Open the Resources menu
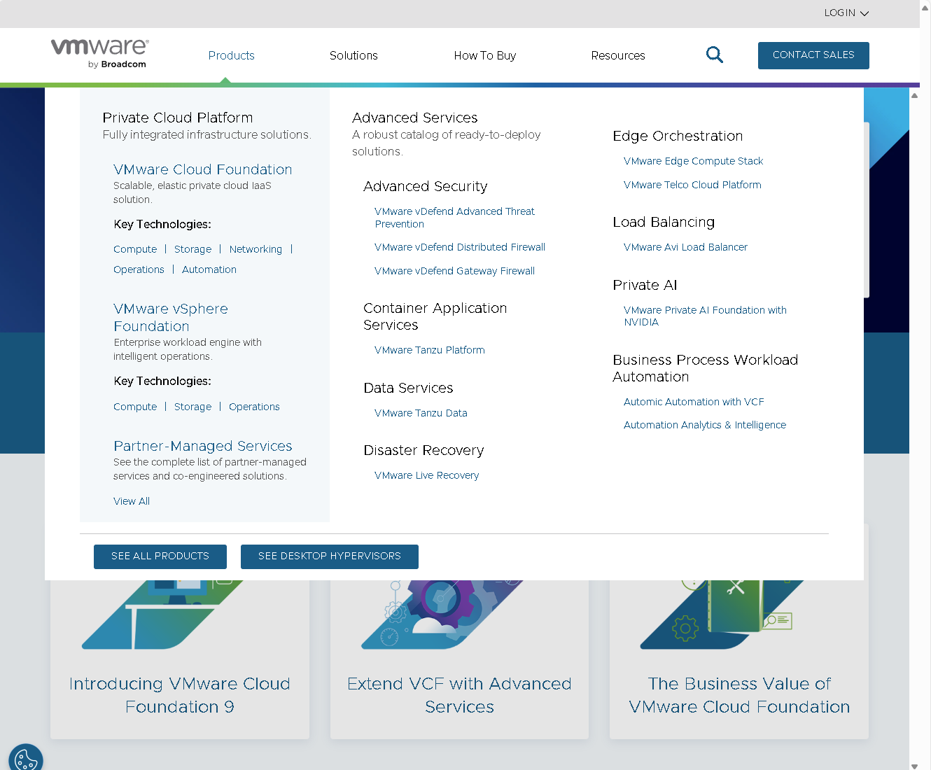The width and height of the screenshot is (931, 770). [x=618, y=55]
